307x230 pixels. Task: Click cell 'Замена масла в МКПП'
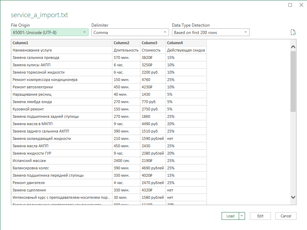(x=62, y=124)
